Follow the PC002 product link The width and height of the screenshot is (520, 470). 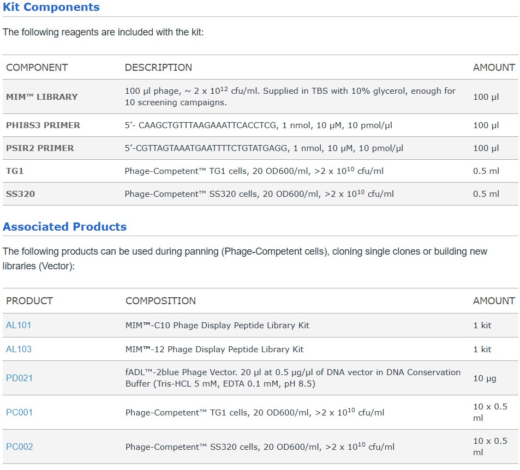(x=19, y=447)
